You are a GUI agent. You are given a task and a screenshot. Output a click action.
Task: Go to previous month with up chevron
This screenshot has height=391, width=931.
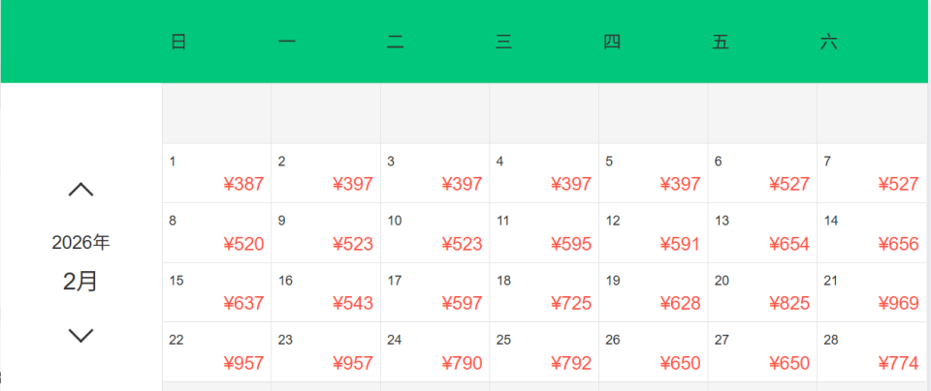[80, 190]
